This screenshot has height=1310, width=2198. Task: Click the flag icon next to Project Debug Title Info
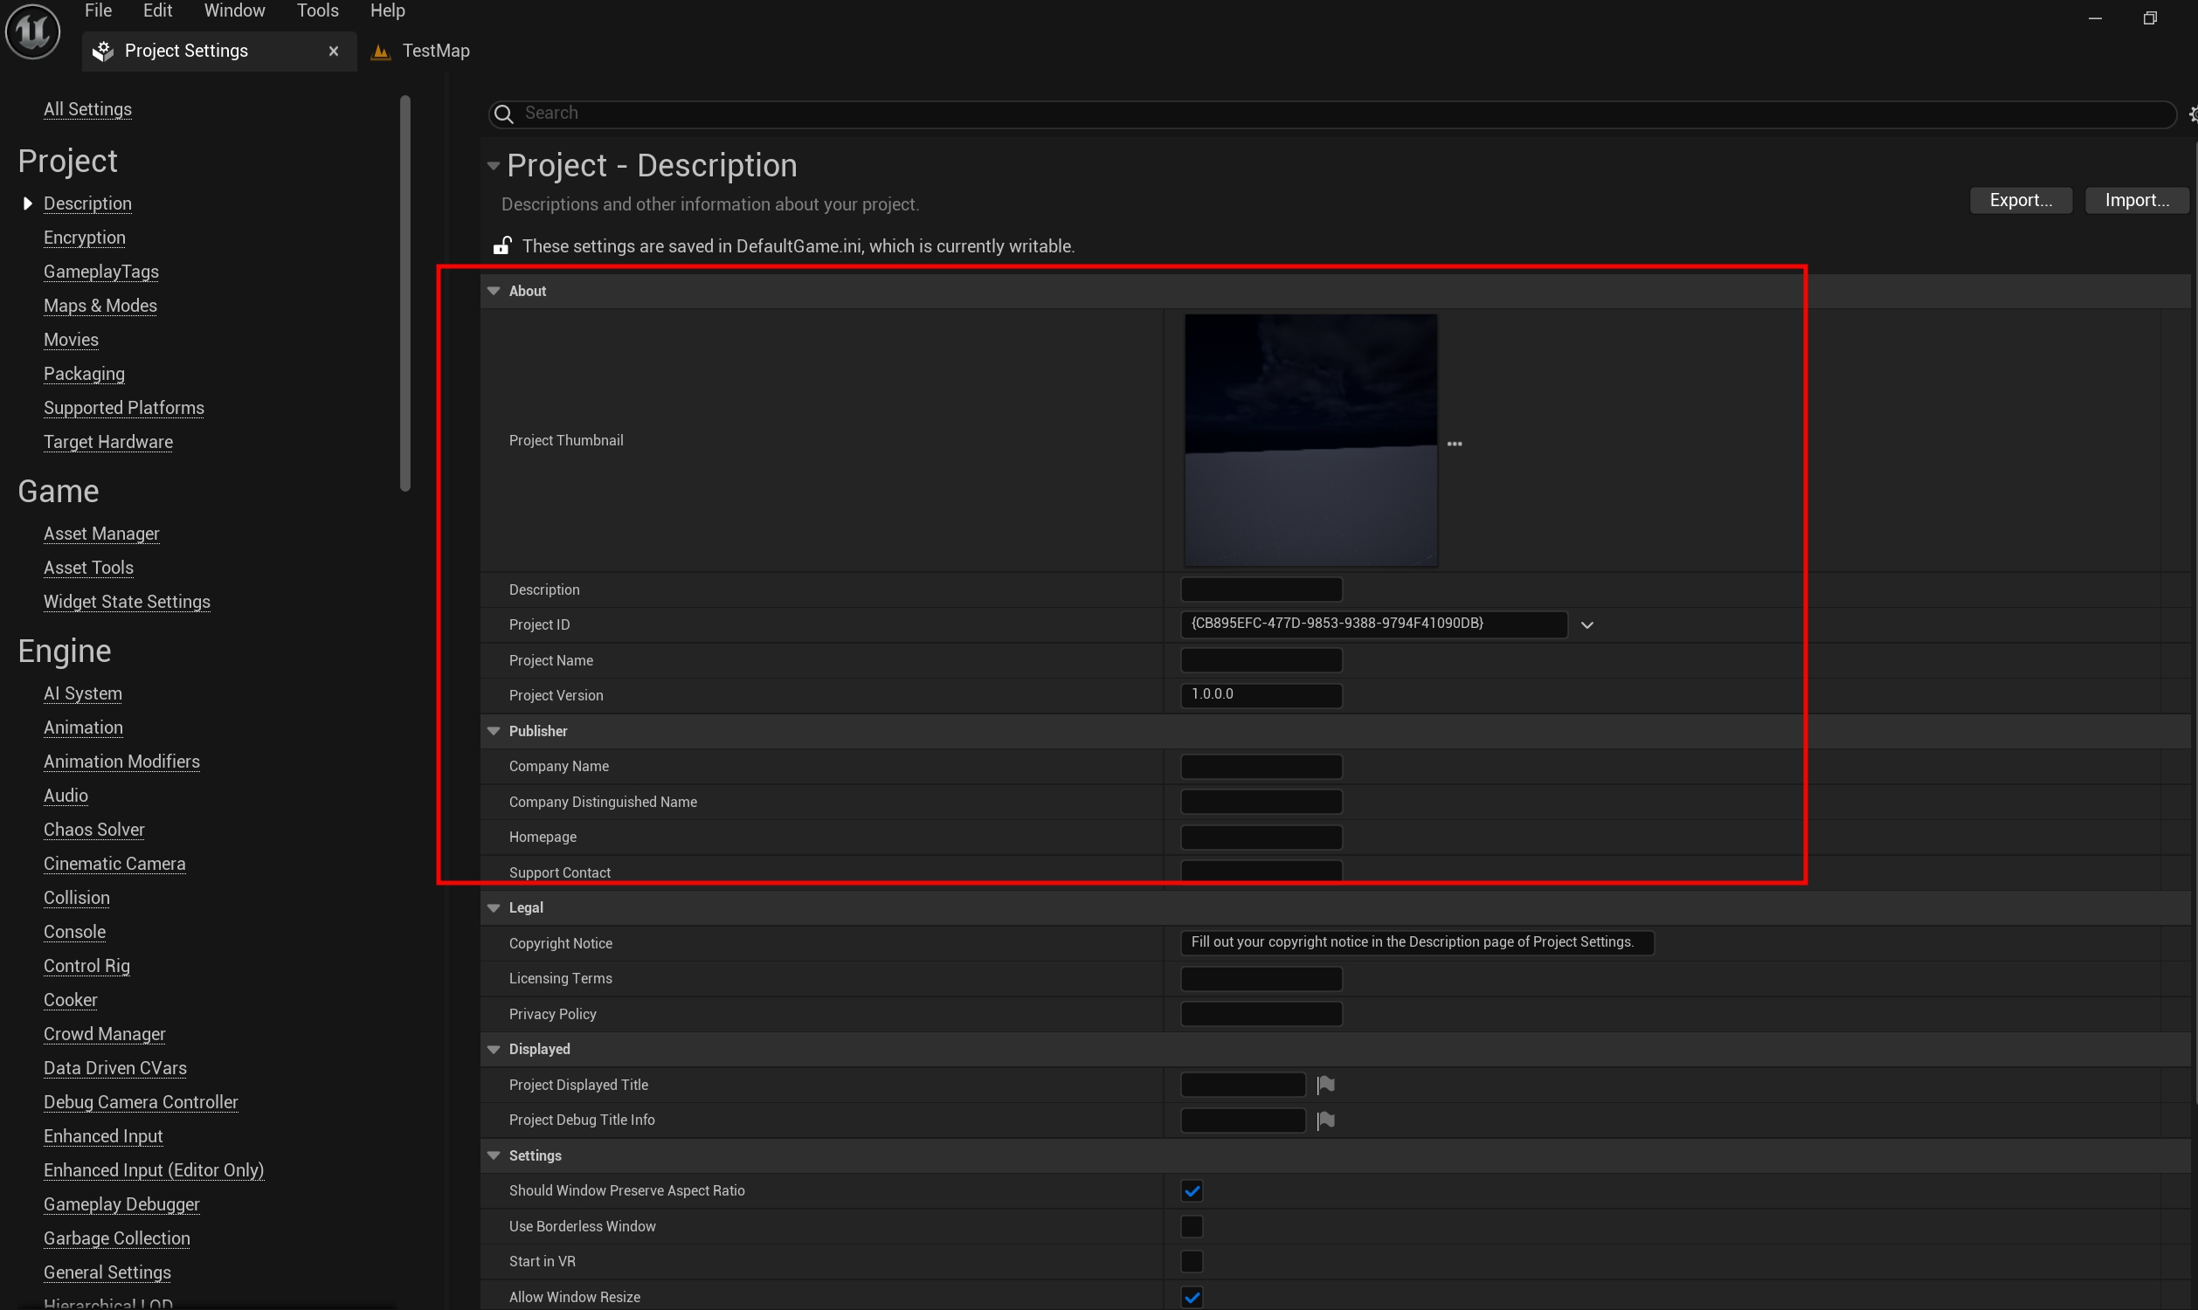(x=1325, y=1120)
